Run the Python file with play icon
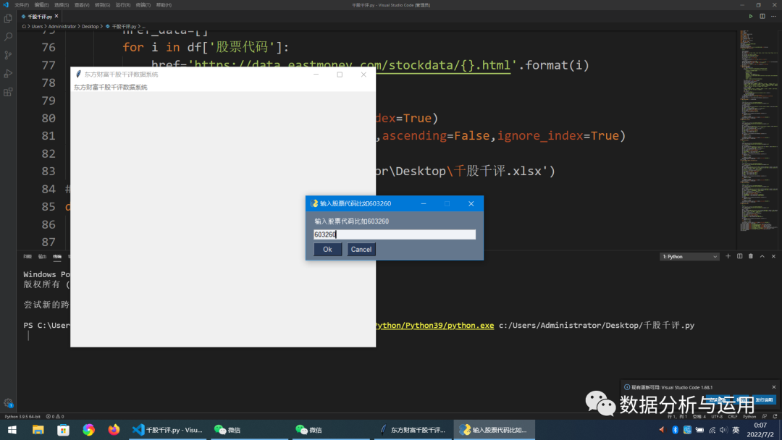 click(751, 17)
